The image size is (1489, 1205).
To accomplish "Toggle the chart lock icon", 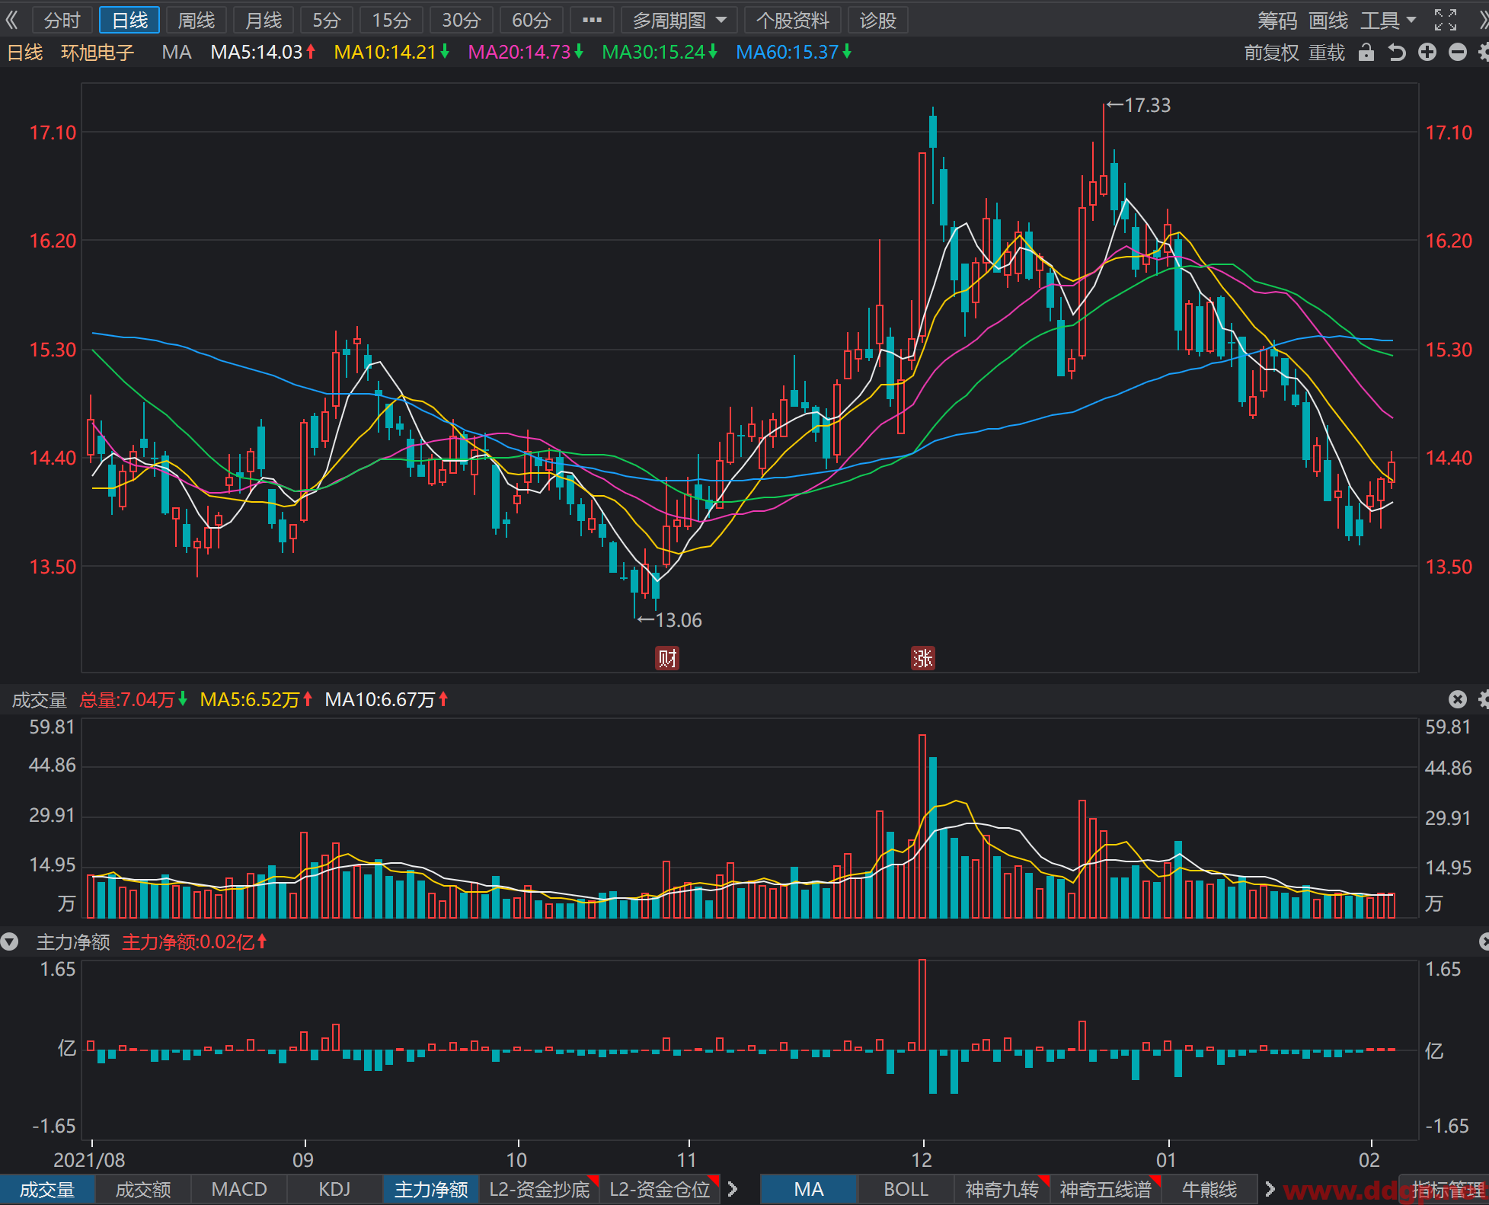I will (x=1366, y=53).
